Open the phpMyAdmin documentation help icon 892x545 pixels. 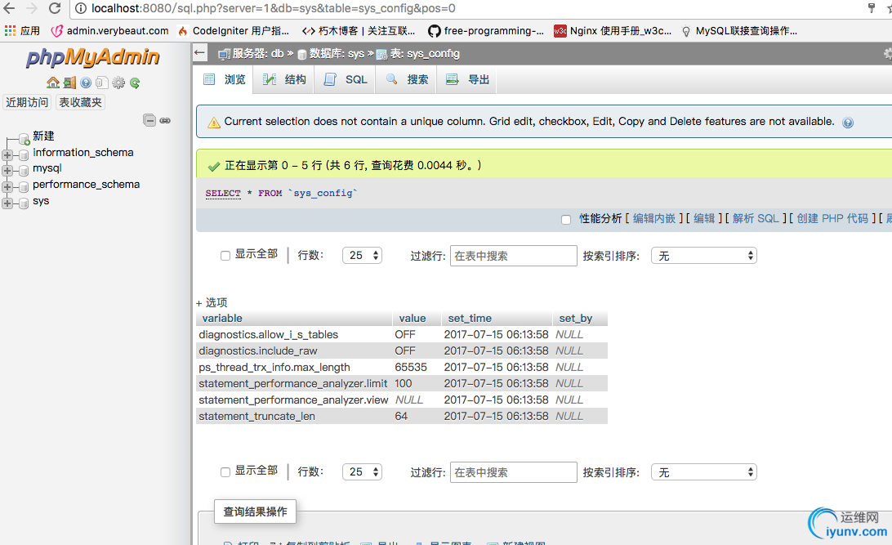pos(85,83)
